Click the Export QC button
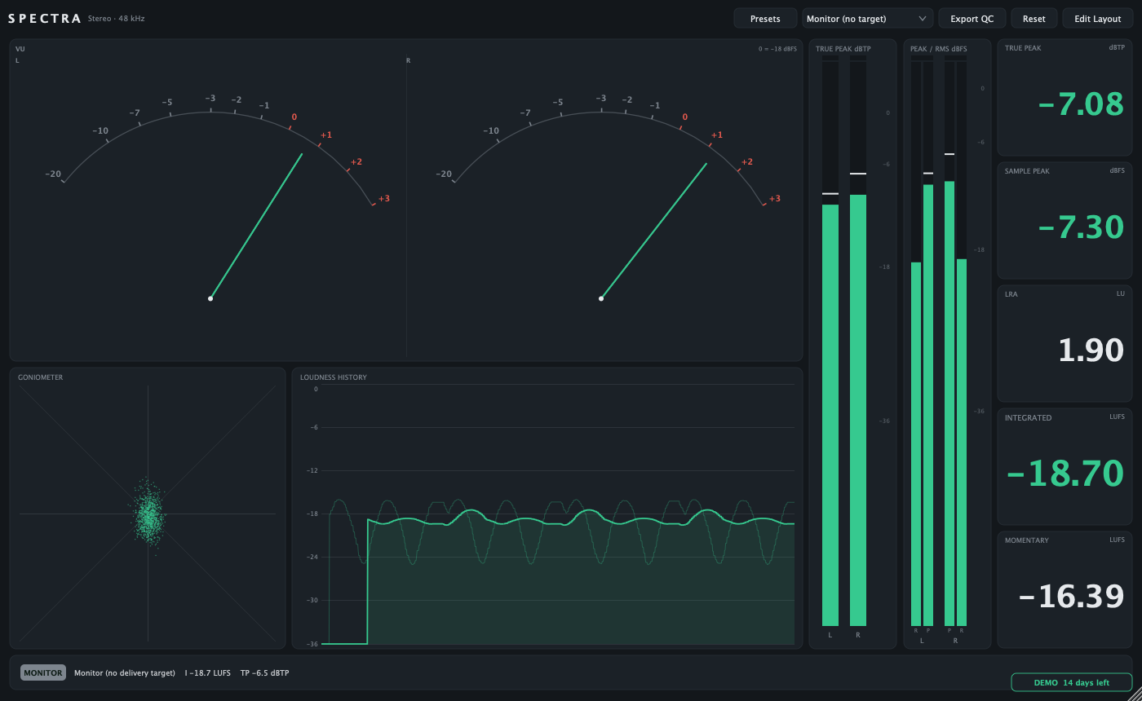The image size is (1142, 701). [x=972, y=19]
